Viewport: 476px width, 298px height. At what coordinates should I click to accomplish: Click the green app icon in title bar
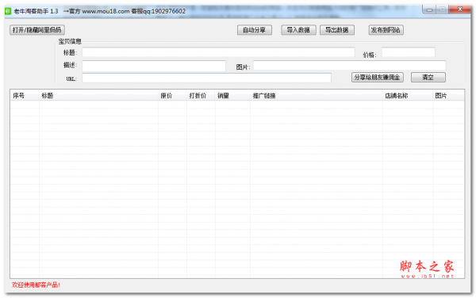point(8,11)
